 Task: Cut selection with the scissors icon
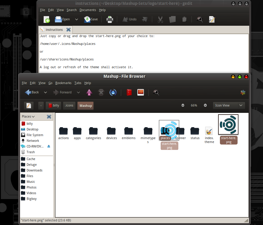(x=160, y=19)
